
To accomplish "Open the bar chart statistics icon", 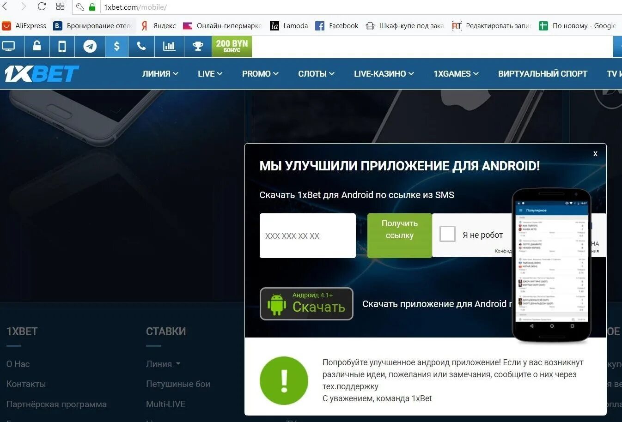I will (x=169, y=46).
